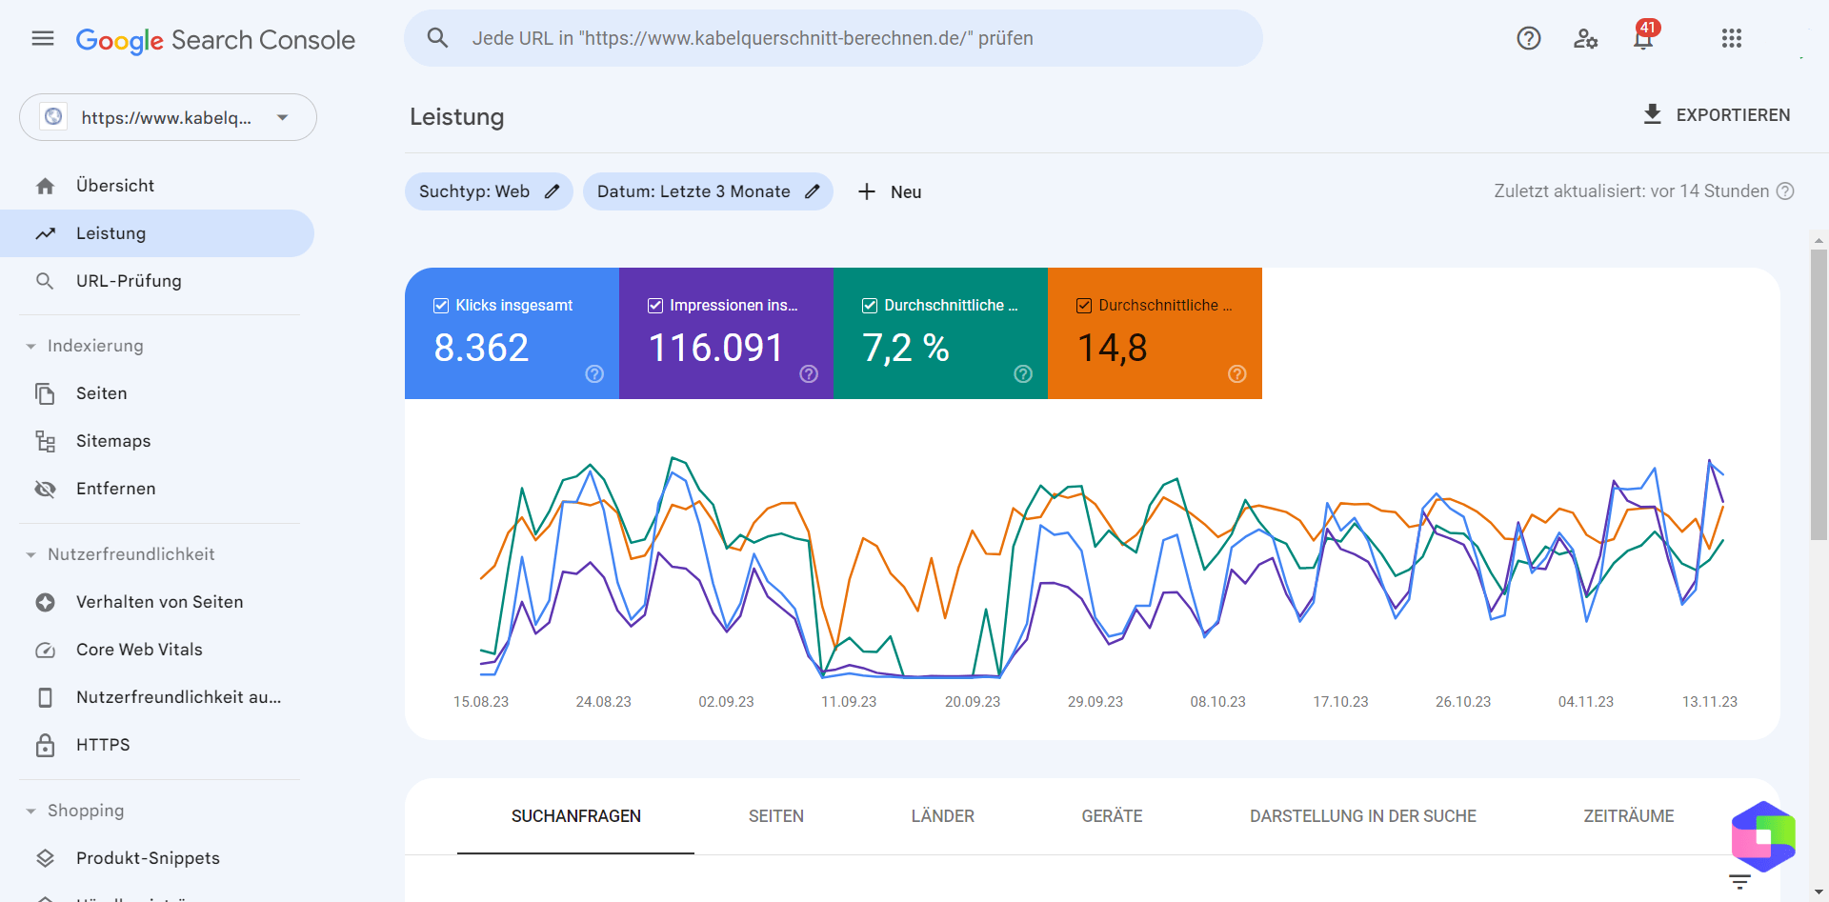
Task: Click the Core Web Vitals gauge icon
Action: [x=45, y=650]
